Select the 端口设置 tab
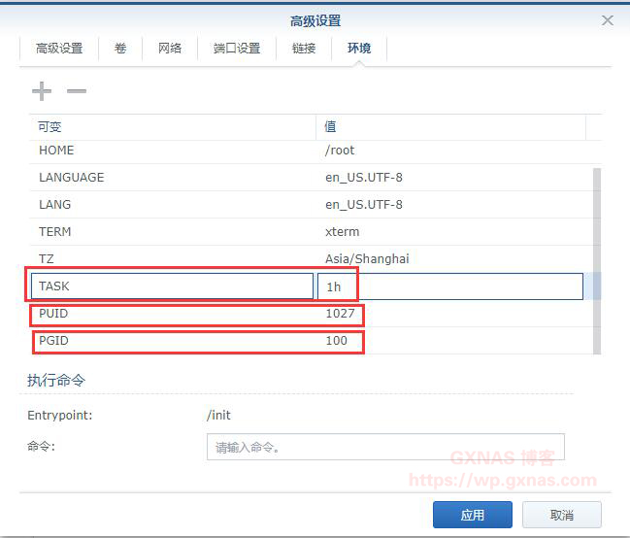The image size is (630, 538). pos(237,48)
